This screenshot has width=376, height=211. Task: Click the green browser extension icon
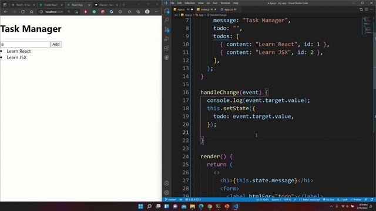click(x=94, y=12)
